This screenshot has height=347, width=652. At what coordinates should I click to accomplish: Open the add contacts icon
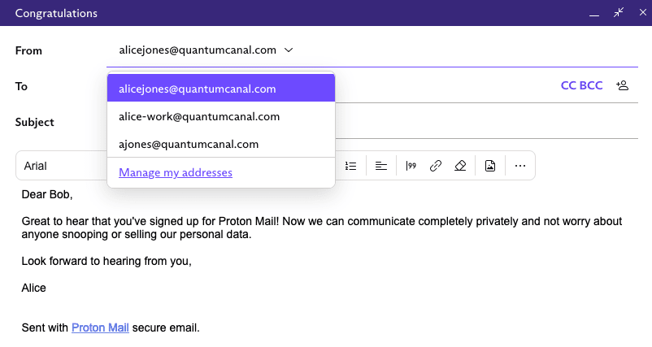(622, 85)
